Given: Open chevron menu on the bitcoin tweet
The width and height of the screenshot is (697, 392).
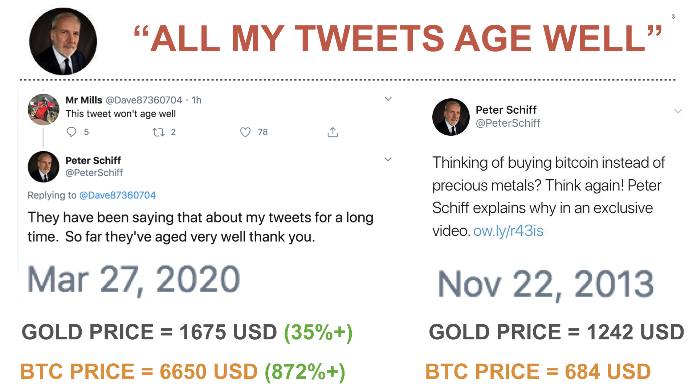Looking at the screenshot, I should pyautogui.click(x=678, y=111).
